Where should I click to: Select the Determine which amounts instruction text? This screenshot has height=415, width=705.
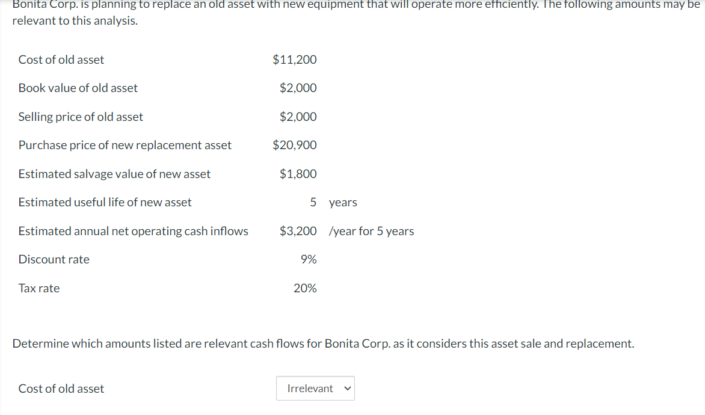tap(323, 343)
